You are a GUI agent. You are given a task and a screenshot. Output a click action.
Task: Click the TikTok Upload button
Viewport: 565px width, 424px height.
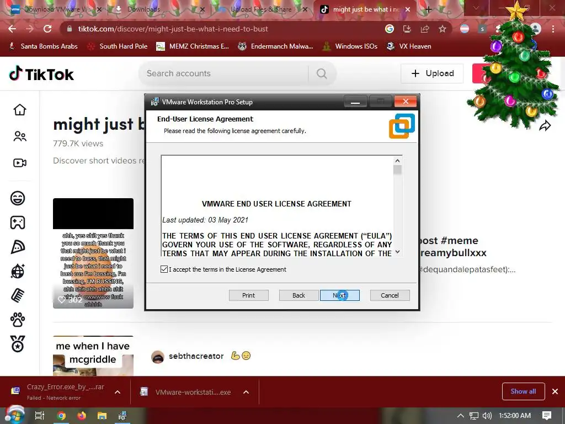coord(432,73)
